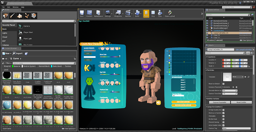256x132 pixels.
Task: Click the Player Start class icon
Action: [x=20, y=33]
